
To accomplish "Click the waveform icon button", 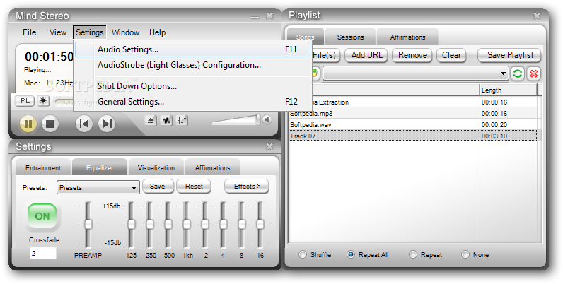I will (x=166, y=121).
